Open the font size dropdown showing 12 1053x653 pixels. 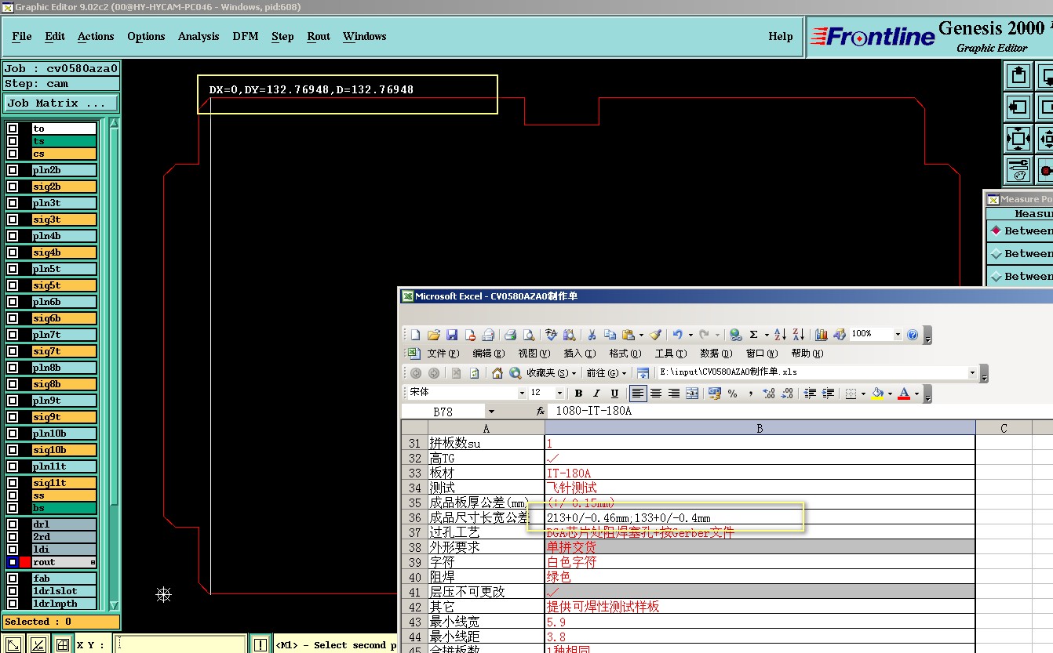(559, 393)
